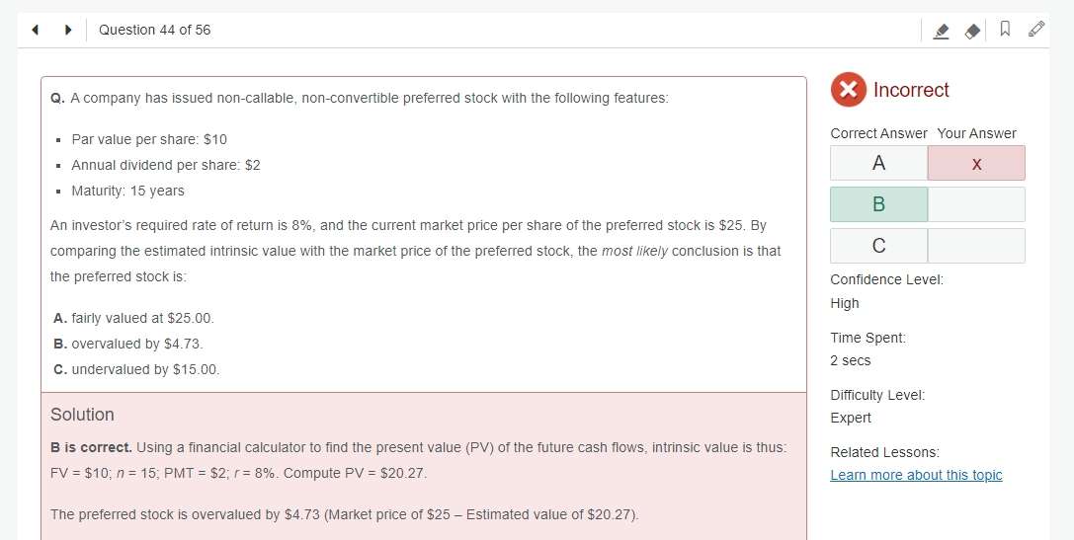Click empty Your Answer cell for C
The image size is (1074, 540).
pos(977,245)
